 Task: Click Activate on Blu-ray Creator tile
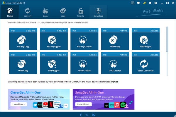click(93, 31)
